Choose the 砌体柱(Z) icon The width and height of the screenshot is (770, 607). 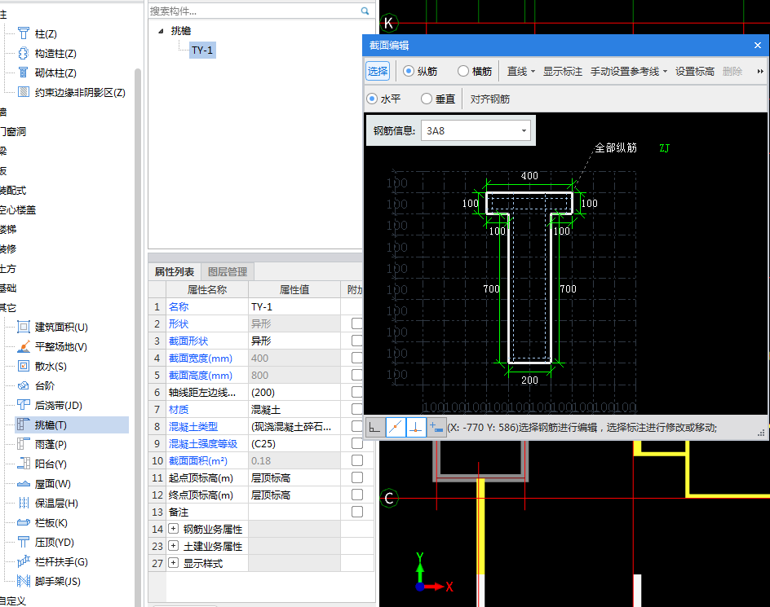pyautogui.click(x=23, y=73)
